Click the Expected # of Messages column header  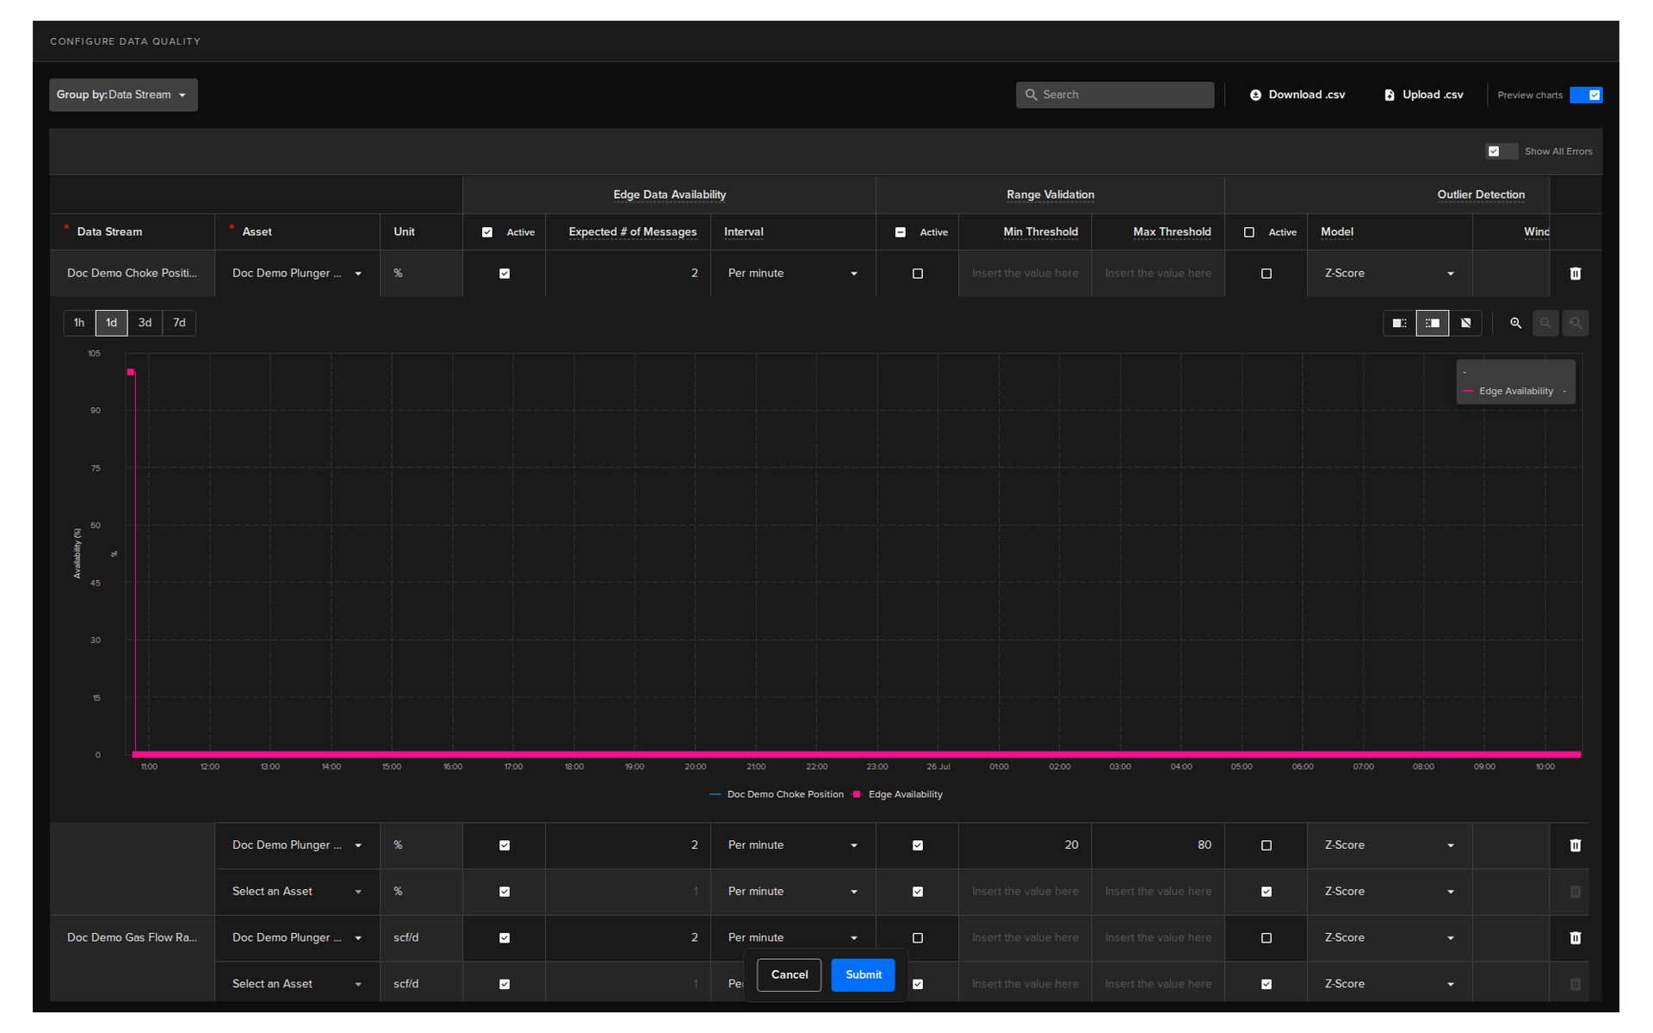point(633,232)
